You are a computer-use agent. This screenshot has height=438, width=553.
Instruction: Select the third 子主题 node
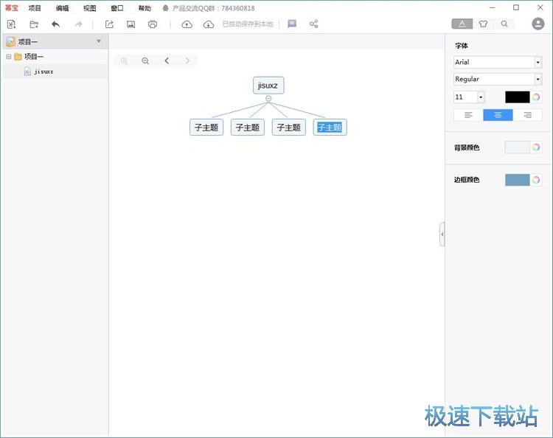coord(289,128)
